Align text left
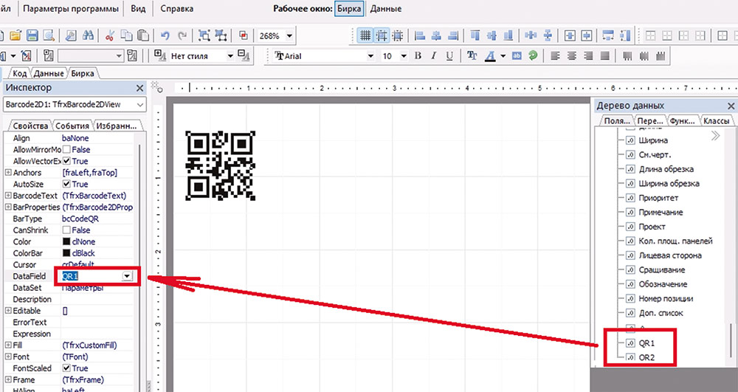738x392 pixels. click(556, 56)
